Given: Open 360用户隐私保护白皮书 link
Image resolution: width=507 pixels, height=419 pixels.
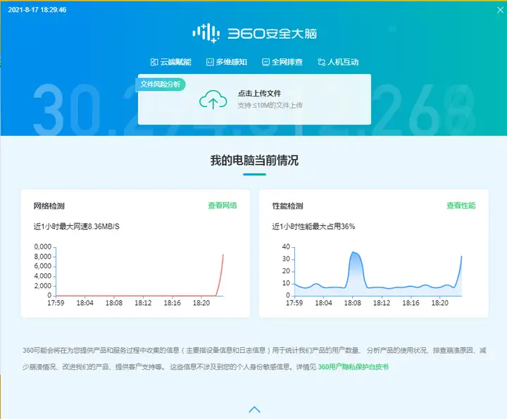Looking at the screenshot, I should click(x=353, y=367).
